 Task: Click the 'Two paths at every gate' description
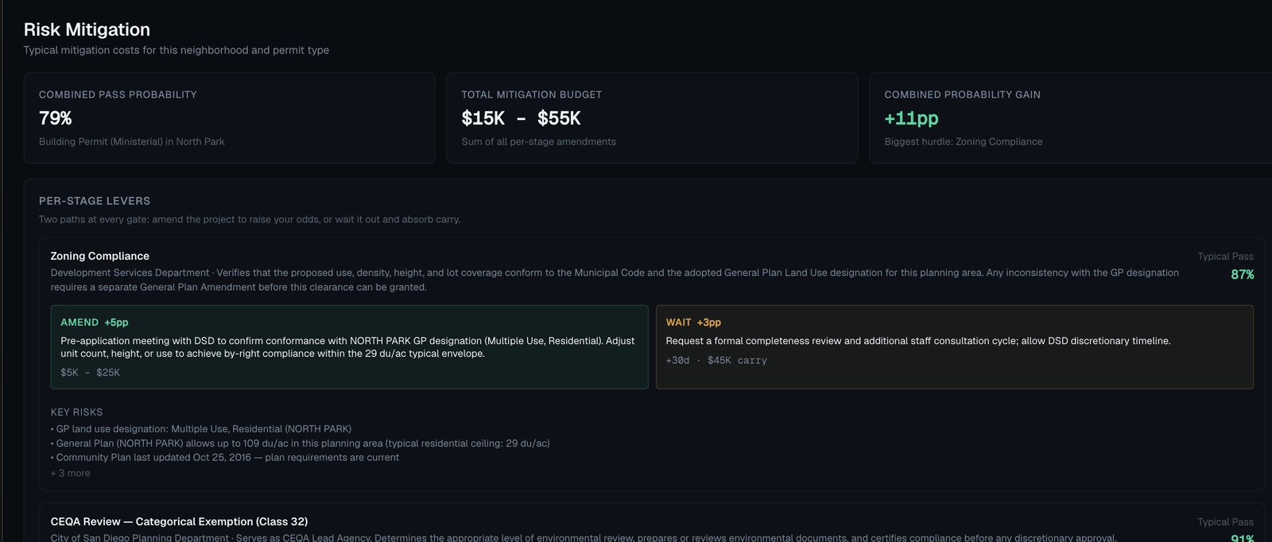250,219
